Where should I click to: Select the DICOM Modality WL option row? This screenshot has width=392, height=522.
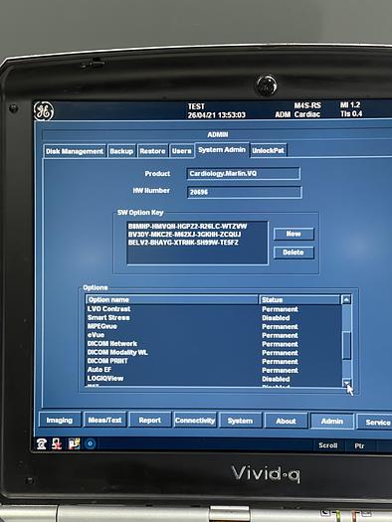click(213, 352)
